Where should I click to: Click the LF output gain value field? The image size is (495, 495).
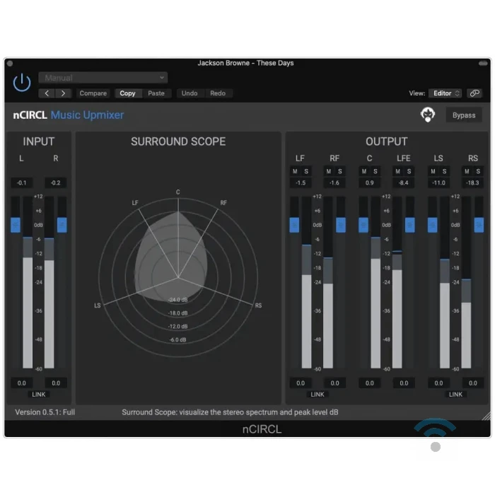tap(301, 383)
